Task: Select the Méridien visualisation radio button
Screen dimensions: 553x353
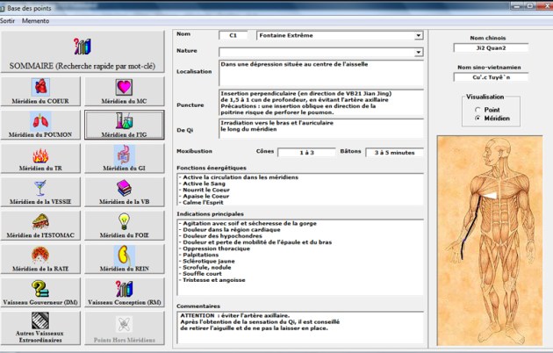Action: tap(477, 118)
